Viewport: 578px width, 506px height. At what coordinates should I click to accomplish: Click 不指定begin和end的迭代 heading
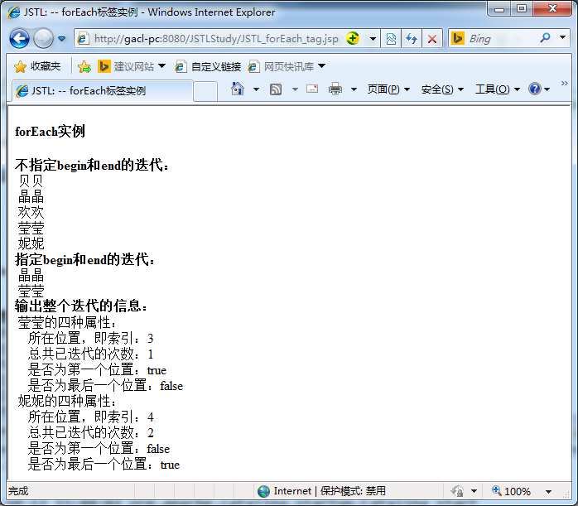92,165
